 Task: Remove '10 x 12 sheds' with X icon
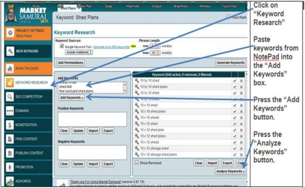(x=241, y=142)
